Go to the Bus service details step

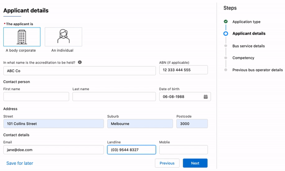pos(248,46)
